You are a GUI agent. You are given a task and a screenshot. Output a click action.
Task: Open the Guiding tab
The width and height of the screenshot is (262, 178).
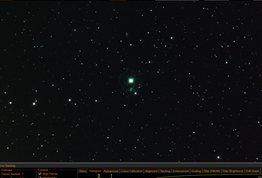tap(196, 171)
